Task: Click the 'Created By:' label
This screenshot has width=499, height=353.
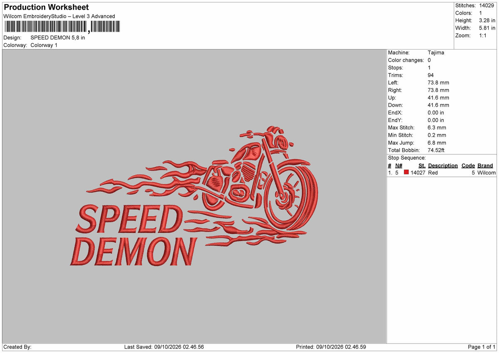Action: point(17,347)
